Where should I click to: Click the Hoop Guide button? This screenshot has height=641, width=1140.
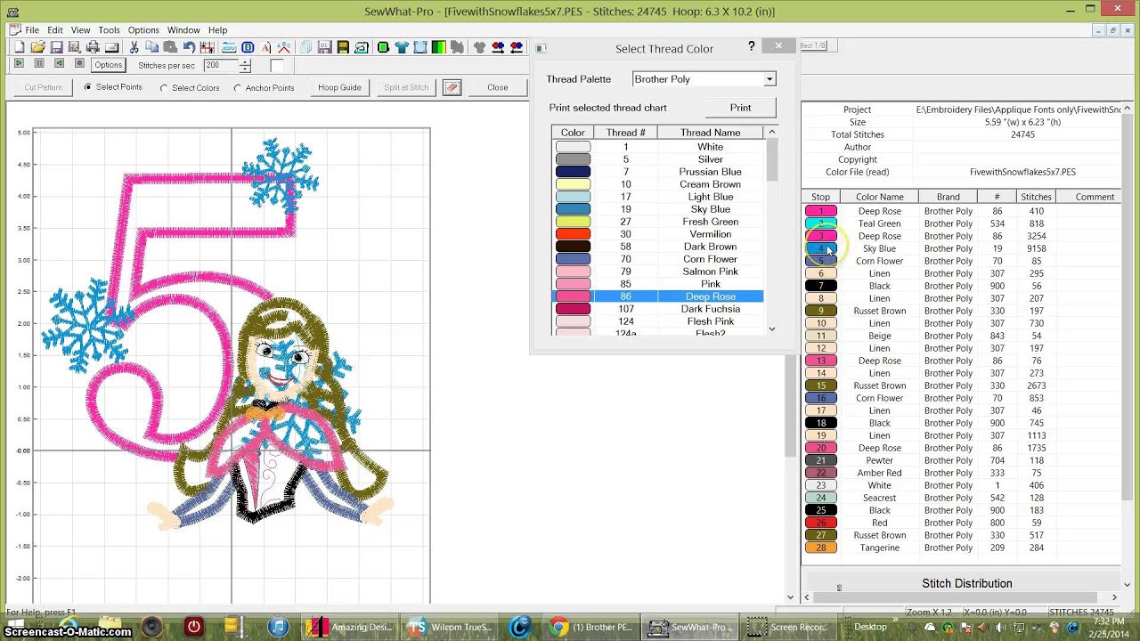(x=339, y=87)
